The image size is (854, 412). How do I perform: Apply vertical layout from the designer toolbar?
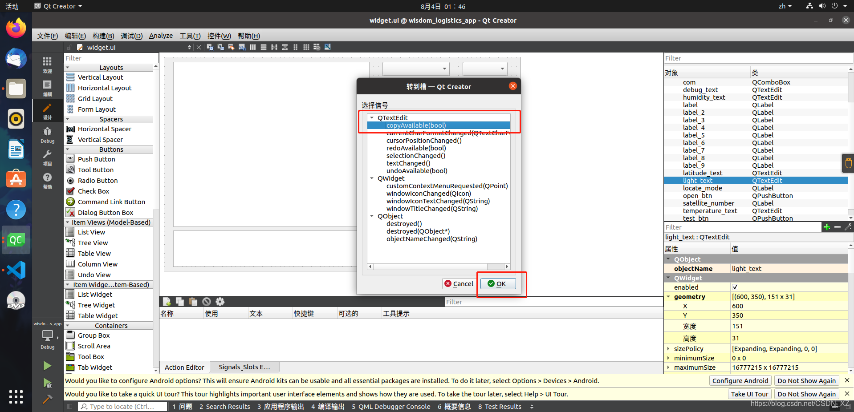pyautogui.click(x=263, y=47)
